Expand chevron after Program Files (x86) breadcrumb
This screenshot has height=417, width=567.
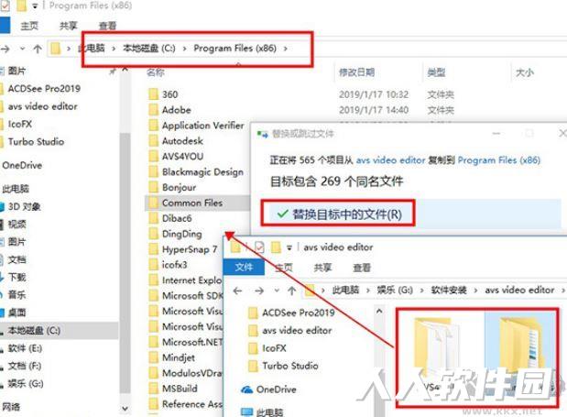click(286, 49)
